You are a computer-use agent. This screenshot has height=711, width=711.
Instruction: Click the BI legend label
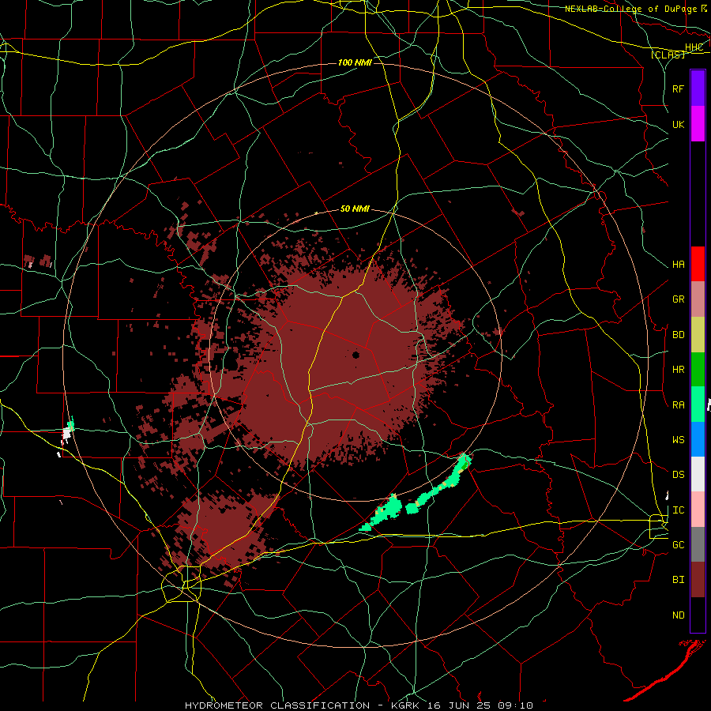click(x=678, y=580)
